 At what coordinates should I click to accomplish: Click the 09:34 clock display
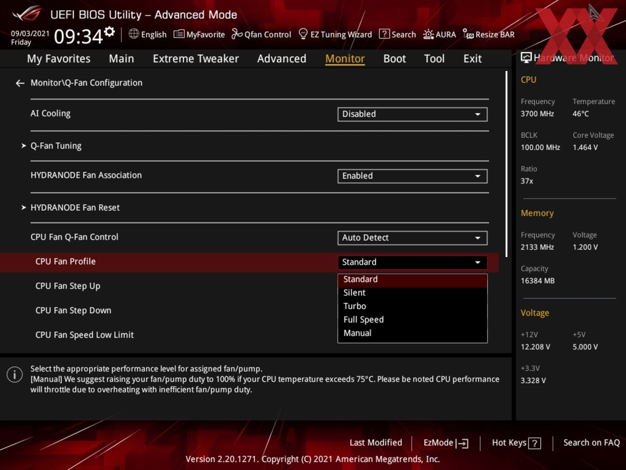tap(78, 36)
